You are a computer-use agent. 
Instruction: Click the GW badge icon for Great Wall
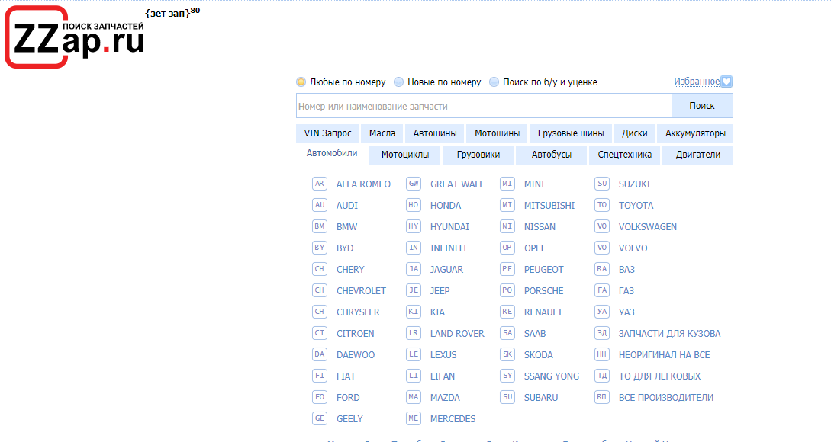point(414,184)
